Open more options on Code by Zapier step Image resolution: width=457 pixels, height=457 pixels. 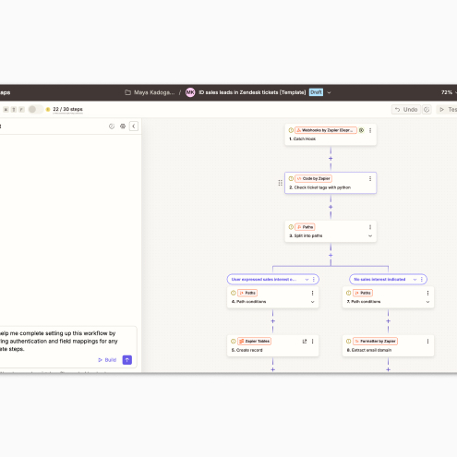370,179
